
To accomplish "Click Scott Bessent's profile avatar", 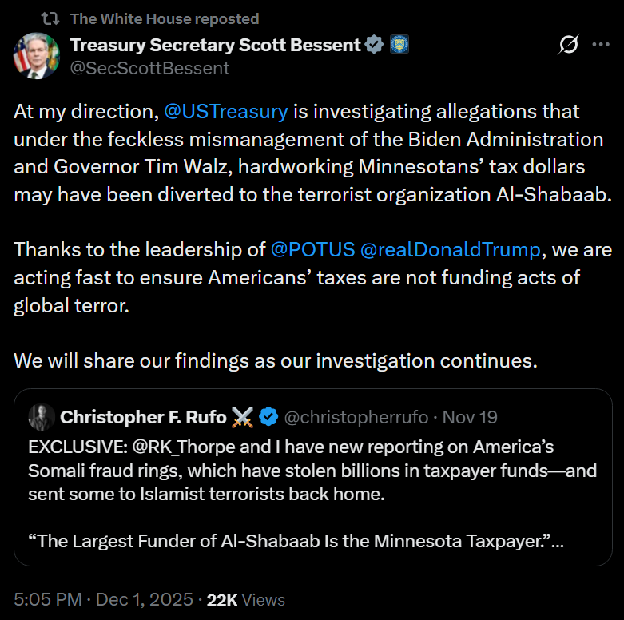I will [33, 55].
